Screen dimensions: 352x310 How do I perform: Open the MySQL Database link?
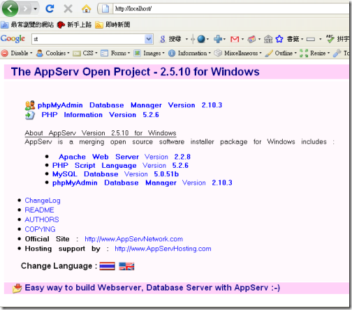115,174
